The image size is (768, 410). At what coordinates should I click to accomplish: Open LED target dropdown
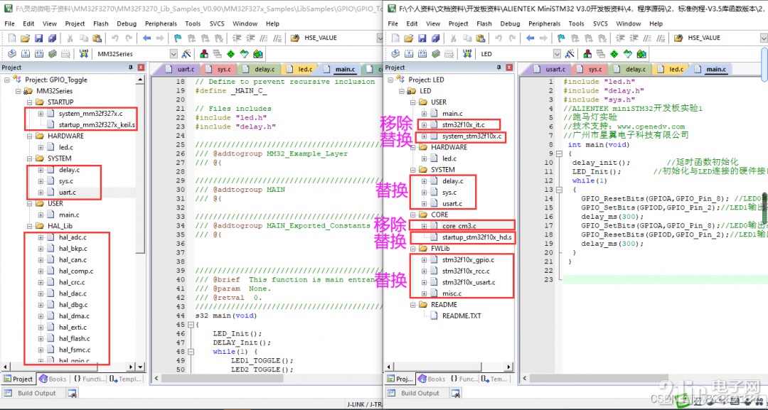coord(558,54)
